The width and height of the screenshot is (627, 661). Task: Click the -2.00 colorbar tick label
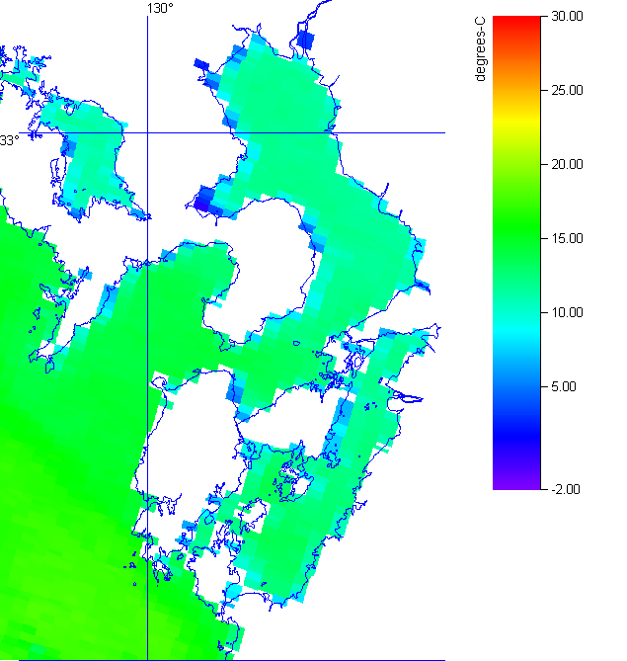(566, 489)
